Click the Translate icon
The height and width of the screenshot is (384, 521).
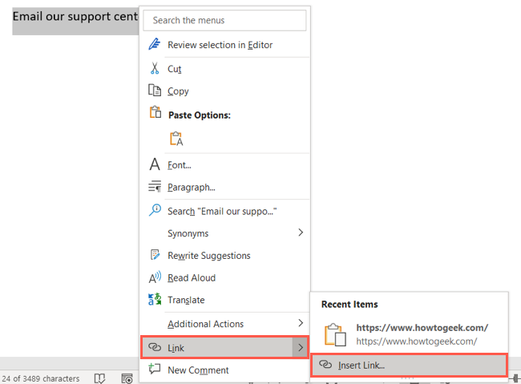pos(155,300)
